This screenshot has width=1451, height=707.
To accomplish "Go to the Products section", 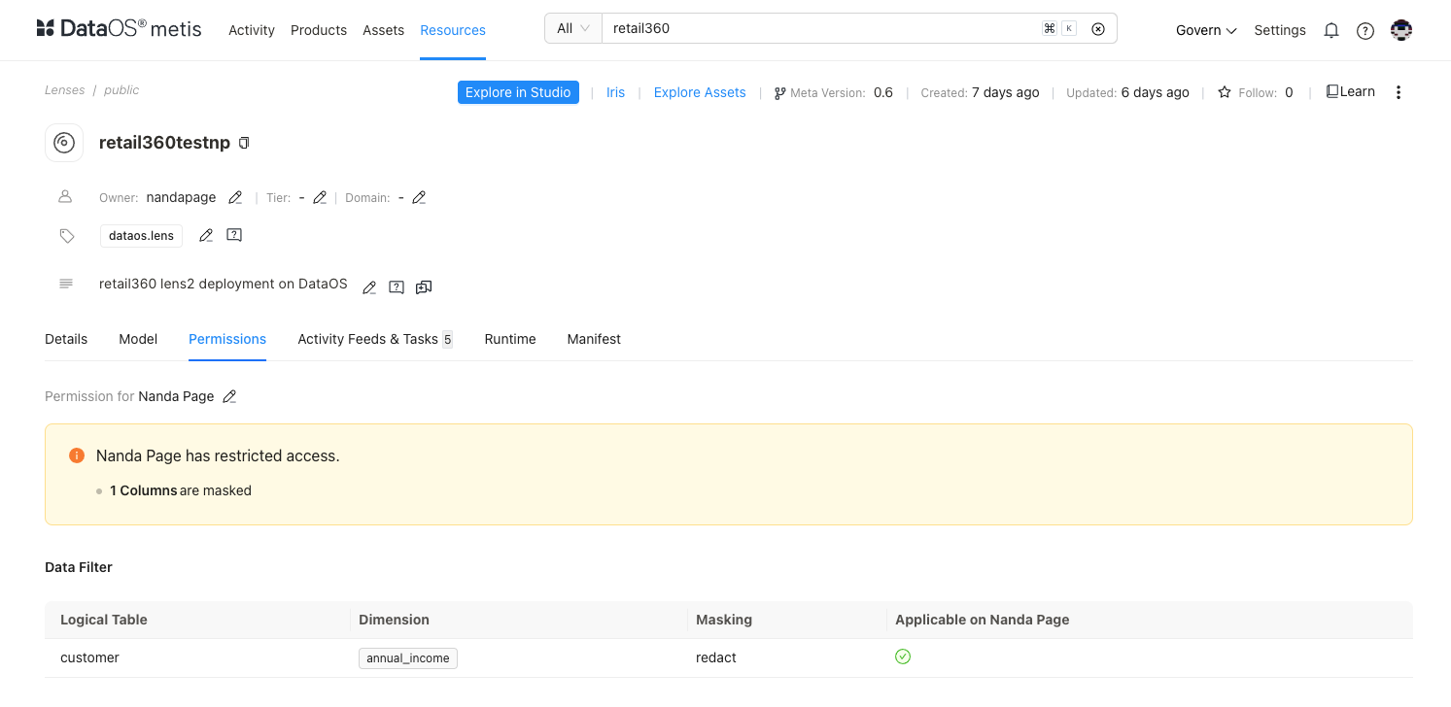I will pos(319,30).
